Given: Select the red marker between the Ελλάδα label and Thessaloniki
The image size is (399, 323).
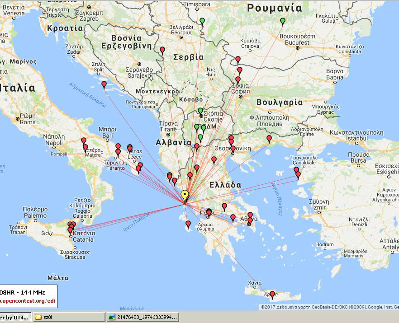Looking at the screenshot, I should tap(214, 160).
